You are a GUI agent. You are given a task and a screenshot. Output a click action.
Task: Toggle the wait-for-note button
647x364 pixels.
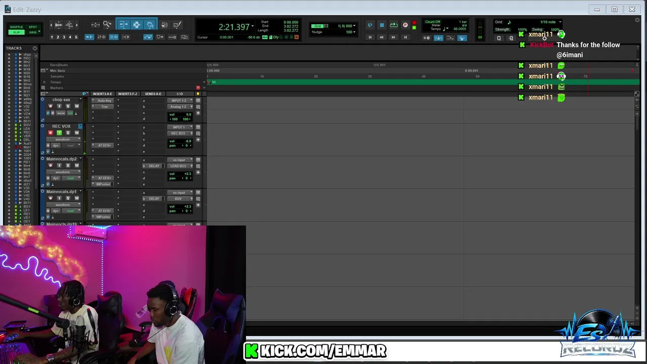(x=427, y=38)
